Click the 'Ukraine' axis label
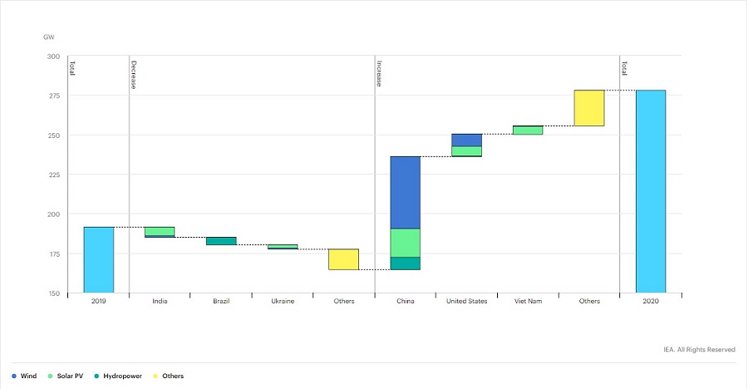This screenshot has width=748, height=389. pyautogui.click(x=283, y=301)
